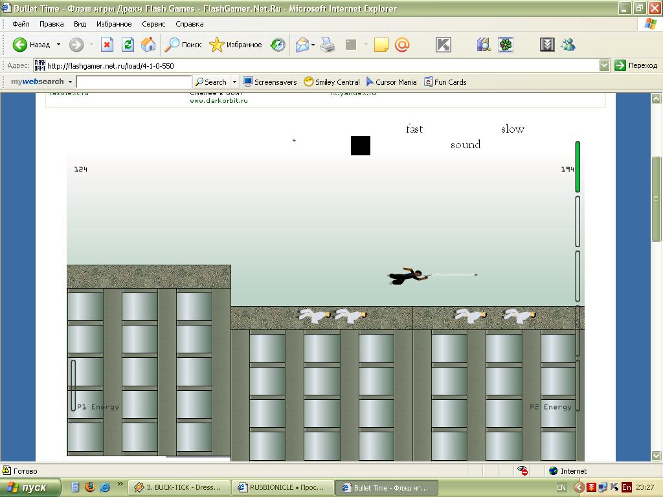
Task: Open the Избранное menu
Action: point(114,24)
